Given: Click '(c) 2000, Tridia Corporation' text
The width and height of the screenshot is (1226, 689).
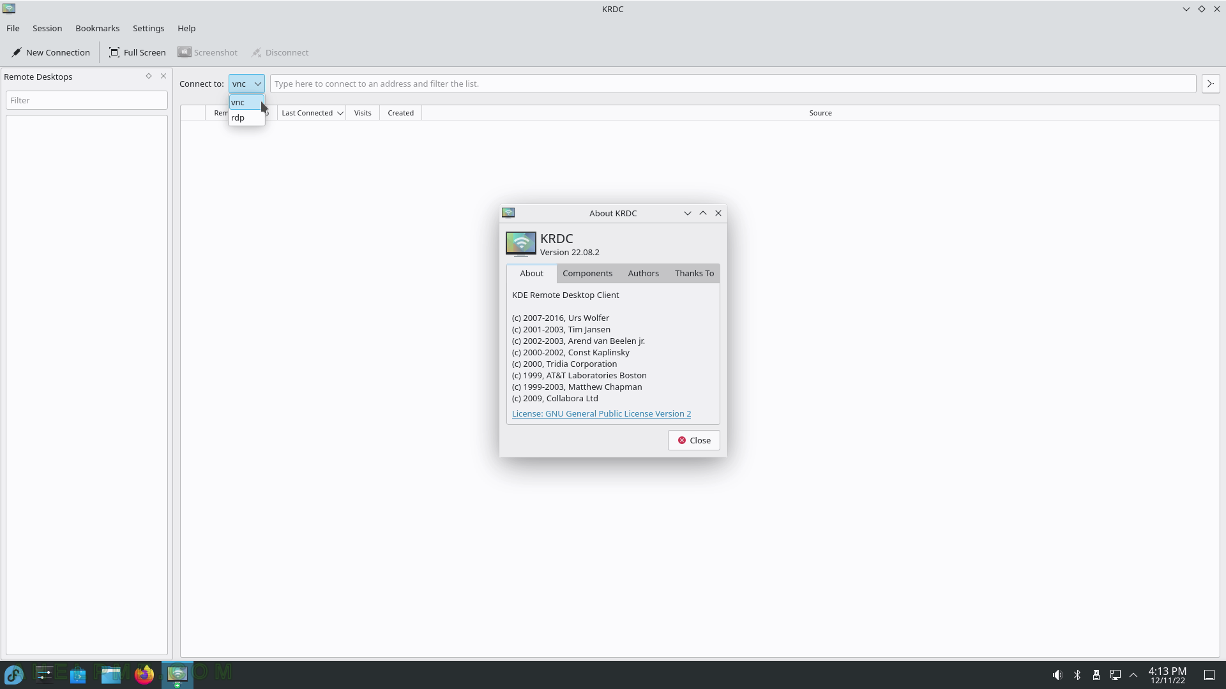Looking at the screenshot, I should pos(564,364).
